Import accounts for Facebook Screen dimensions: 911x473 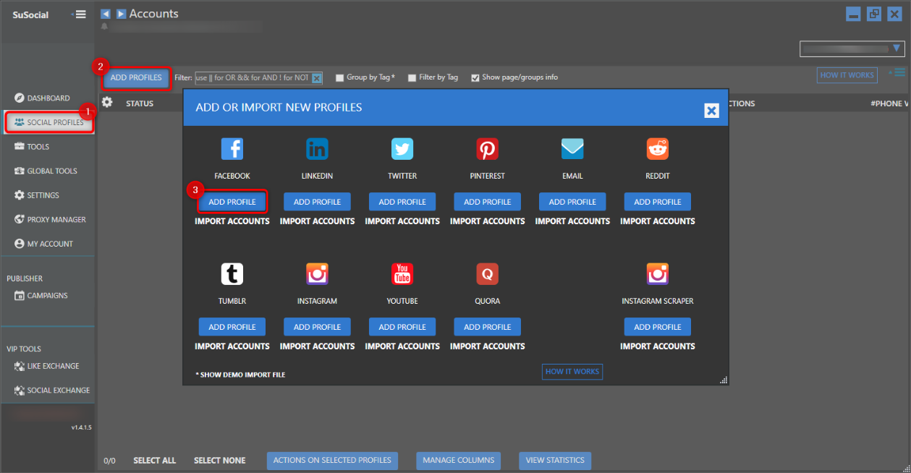point(232,221)
